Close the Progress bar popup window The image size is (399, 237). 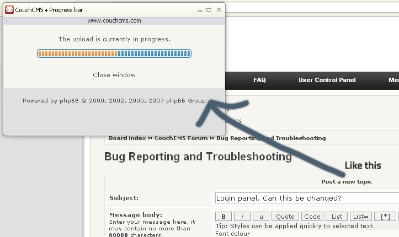click(x=219, y=10)
